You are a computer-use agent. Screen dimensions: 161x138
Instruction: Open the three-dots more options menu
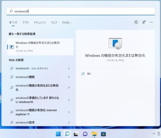[x=151, y=22]
